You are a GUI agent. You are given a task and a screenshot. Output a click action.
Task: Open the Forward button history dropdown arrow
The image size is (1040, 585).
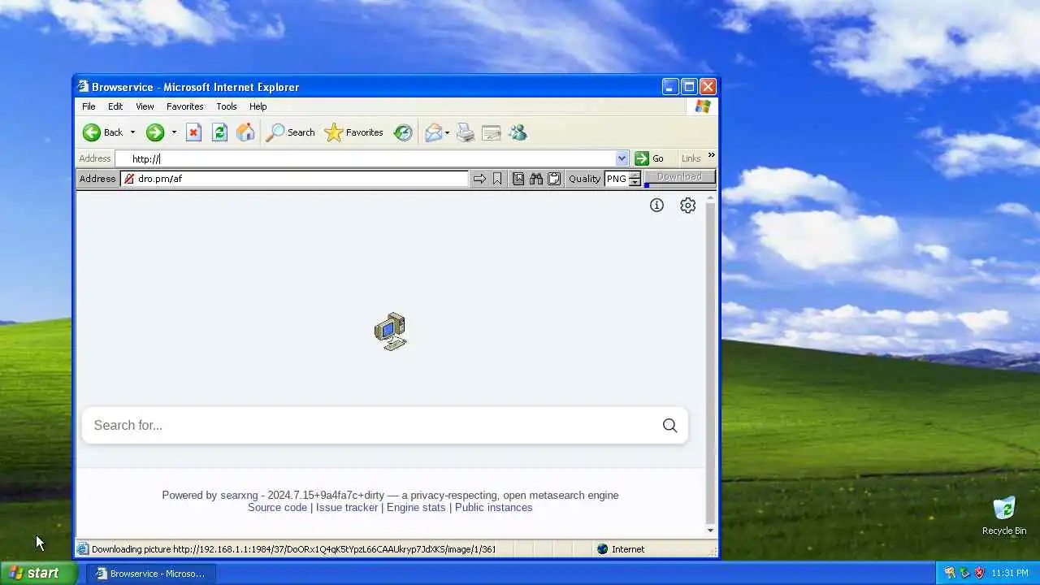173,132
